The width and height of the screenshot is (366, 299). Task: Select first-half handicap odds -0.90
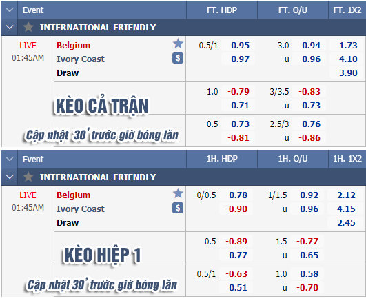236,209
